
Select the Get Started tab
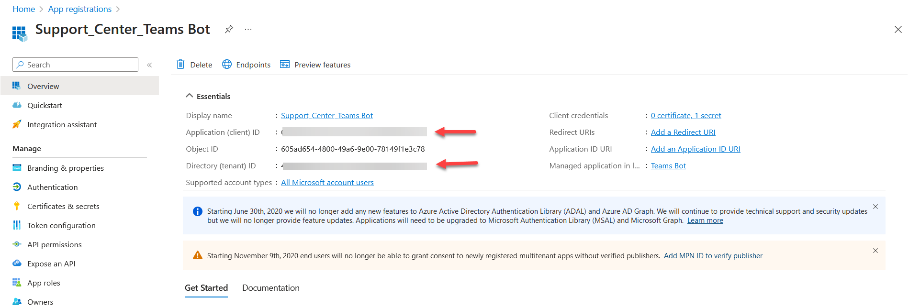coord(206,288)
